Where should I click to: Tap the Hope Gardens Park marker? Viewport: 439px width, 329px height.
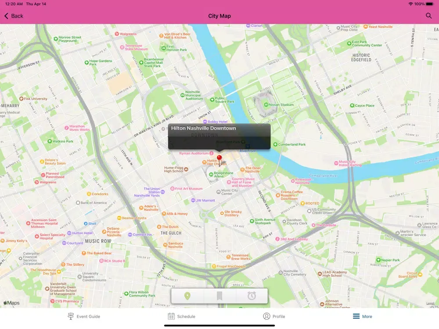[x=86, y=62]
